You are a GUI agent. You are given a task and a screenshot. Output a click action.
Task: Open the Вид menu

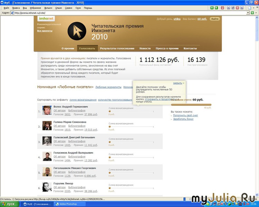coord(25,8)
